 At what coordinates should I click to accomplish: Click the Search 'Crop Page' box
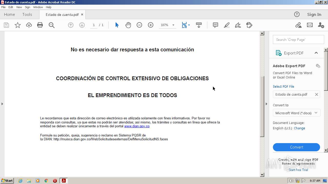point(299,40)
